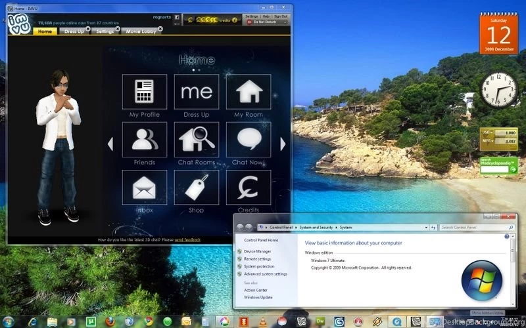Click the Sign Out link in IMVU
This screenshot has height=328, width=526.
tap(281, 16)
